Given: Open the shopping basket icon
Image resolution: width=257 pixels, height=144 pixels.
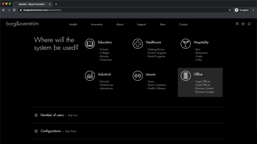Looking at the screenshot, I should click(243, 24).
